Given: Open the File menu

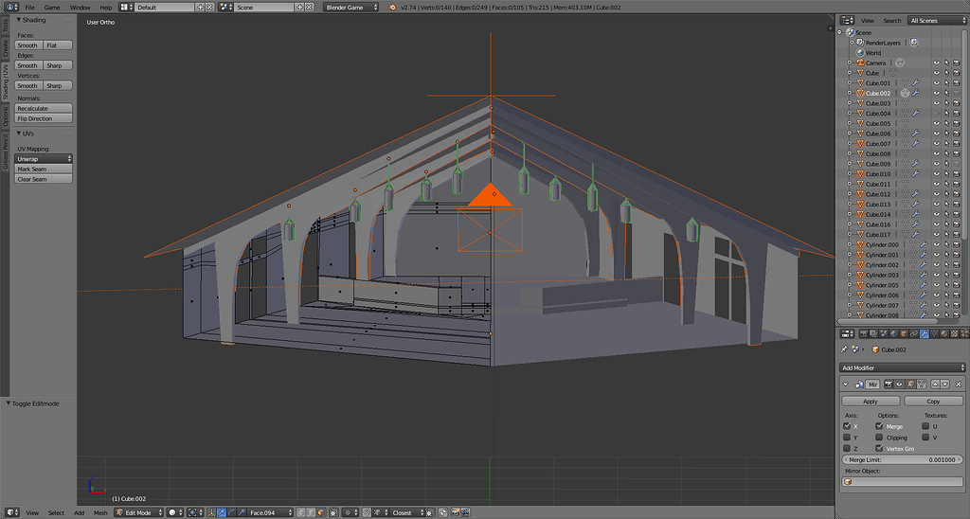Looking at the screenshot, I should point(29,8).
